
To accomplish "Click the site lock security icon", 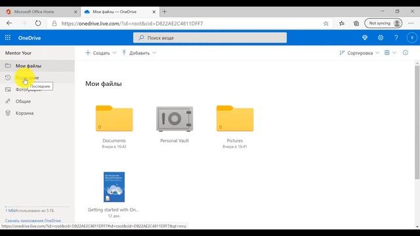I will click(54, 24).
